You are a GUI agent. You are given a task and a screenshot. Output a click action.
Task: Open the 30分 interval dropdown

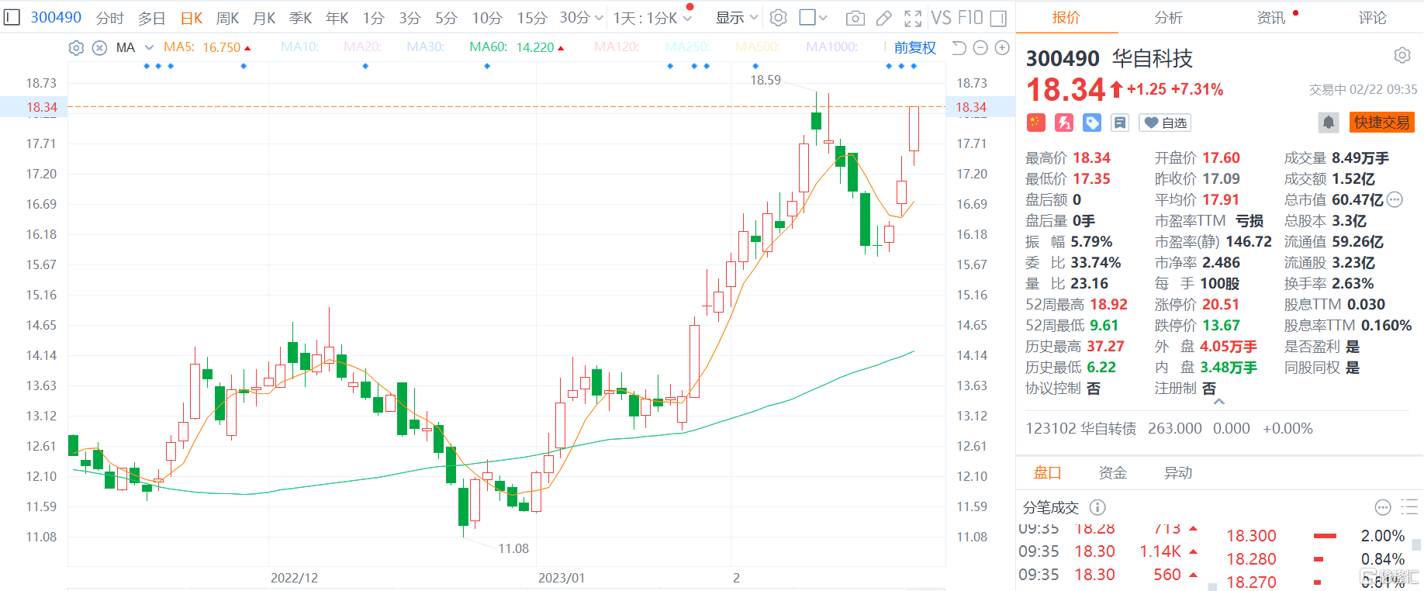click(581, 18)
